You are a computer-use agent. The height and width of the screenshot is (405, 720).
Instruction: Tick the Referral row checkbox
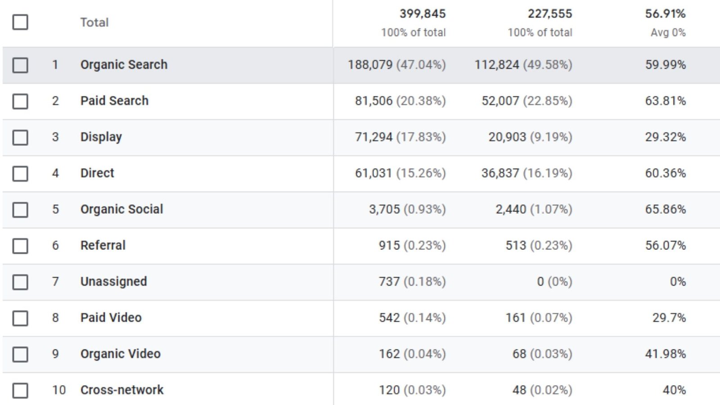tap(20, 246)
